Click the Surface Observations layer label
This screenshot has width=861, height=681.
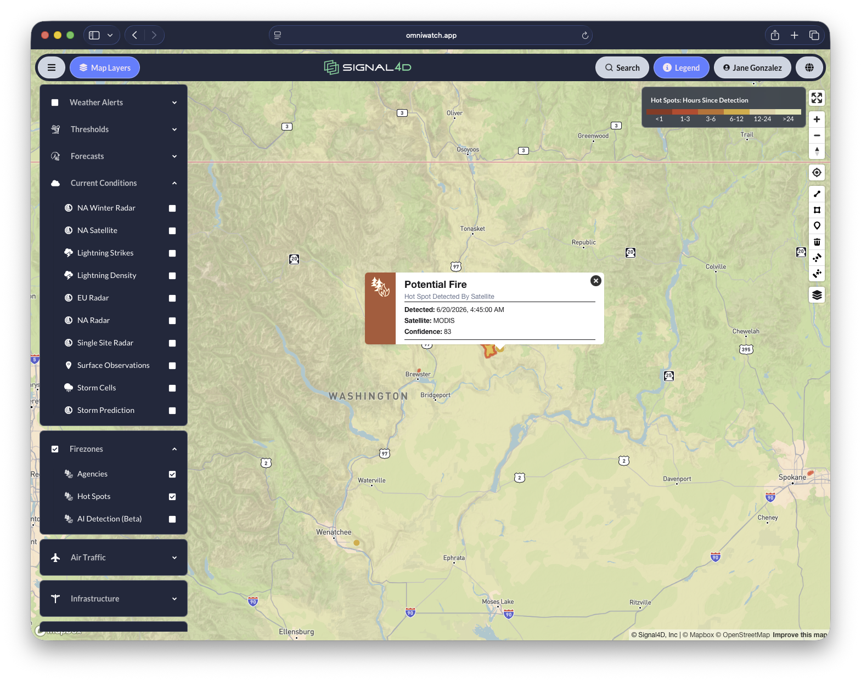[114, 365]
